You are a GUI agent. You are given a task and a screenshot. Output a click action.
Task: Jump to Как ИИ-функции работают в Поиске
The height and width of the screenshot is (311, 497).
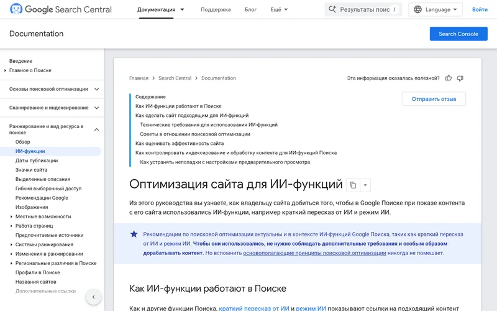click(x=178, y=106)
